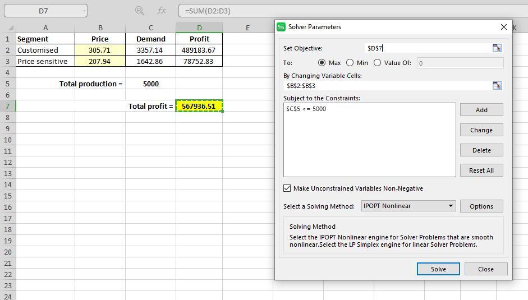Click the demand cell 1642.86

coord(150,61)
